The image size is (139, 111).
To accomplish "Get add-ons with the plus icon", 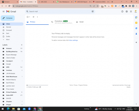I will tap(136, 42).
